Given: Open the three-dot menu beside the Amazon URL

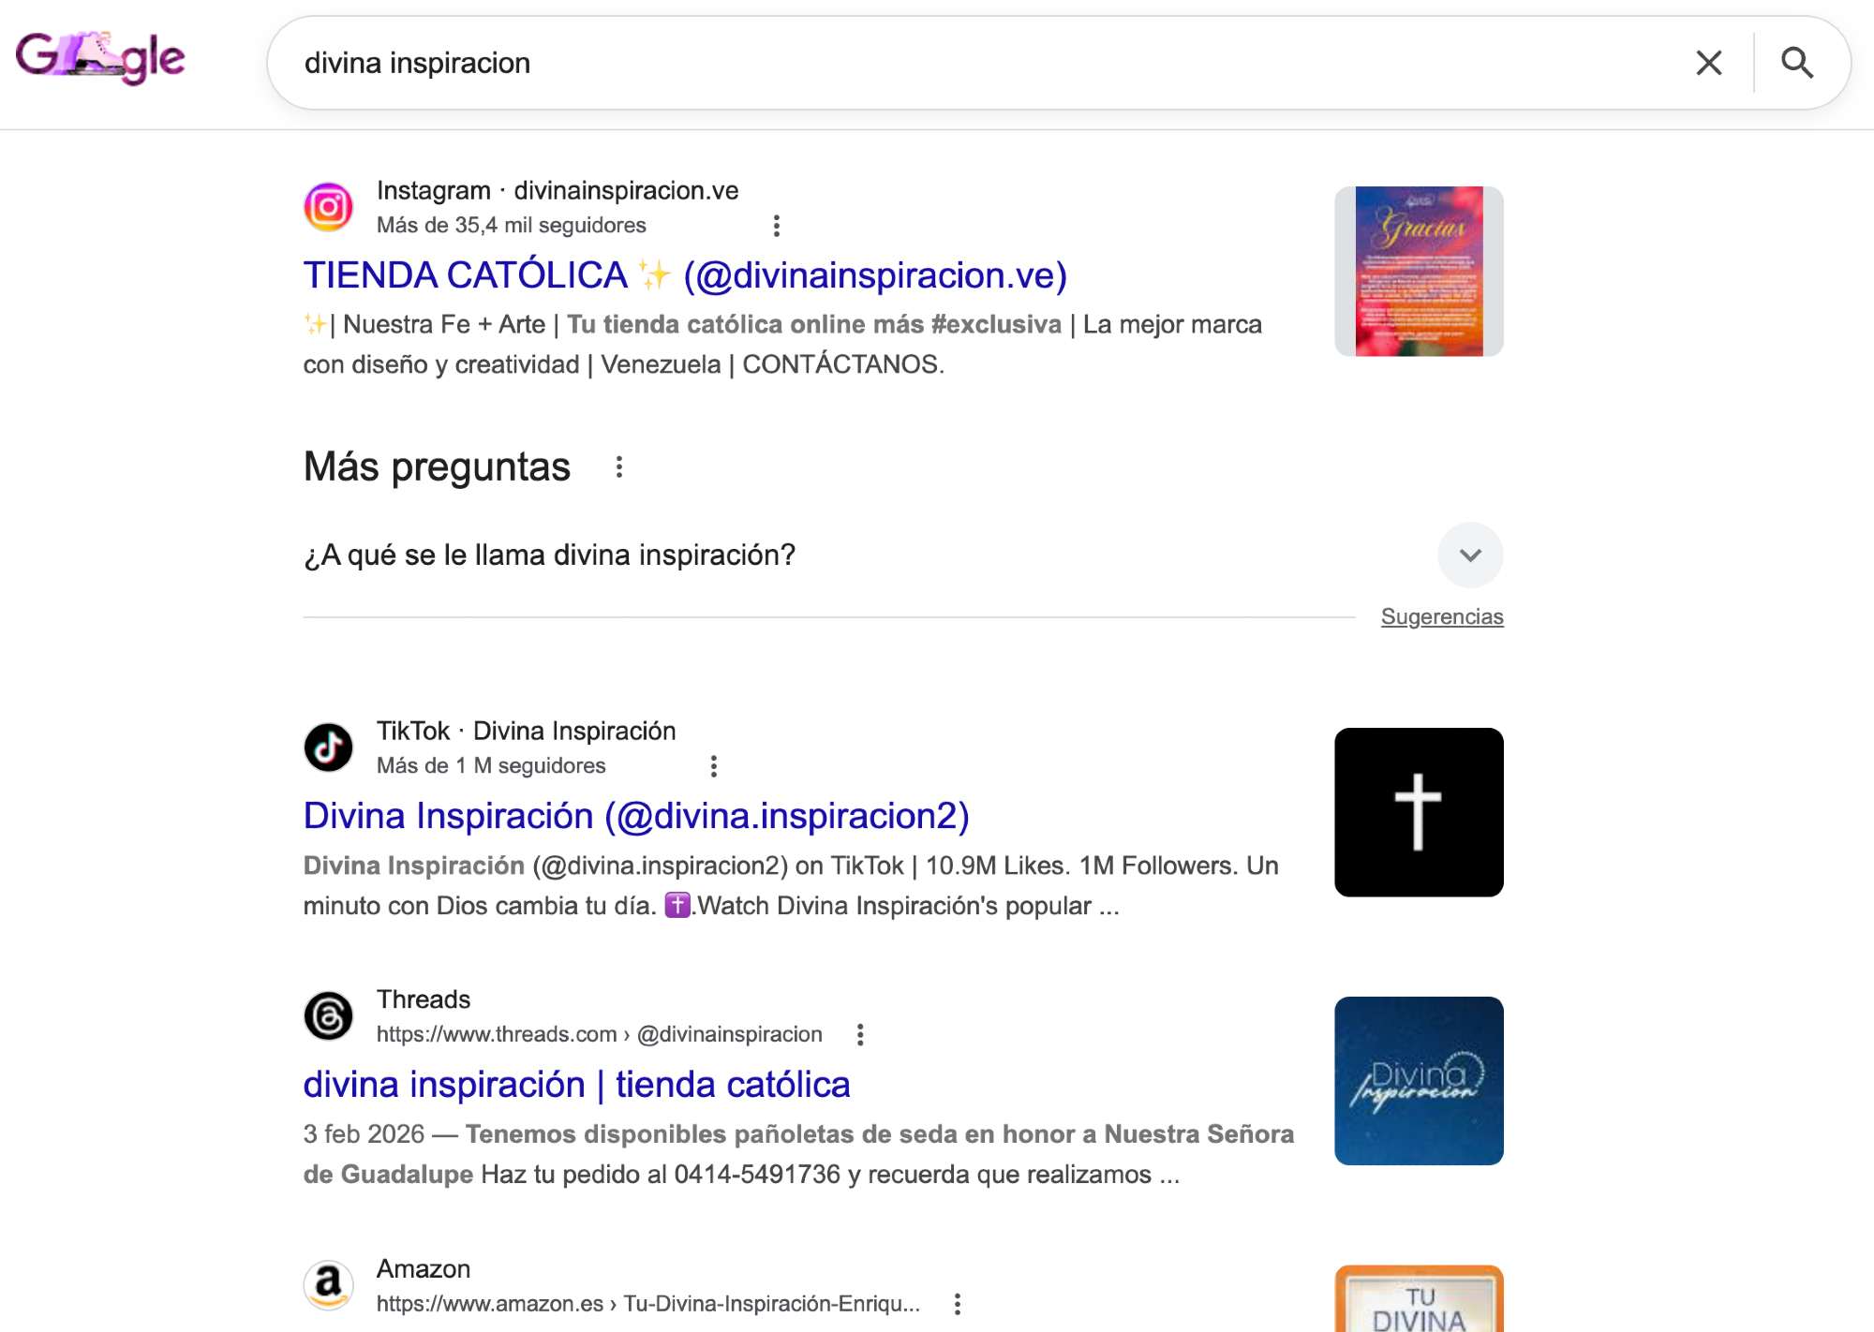Looking at the screenshot, I should click(957, 1304).
